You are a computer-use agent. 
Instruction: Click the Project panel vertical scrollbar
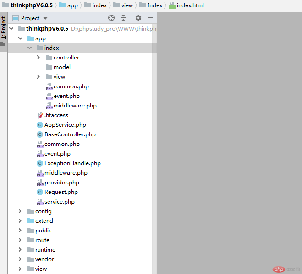[154, 148]
